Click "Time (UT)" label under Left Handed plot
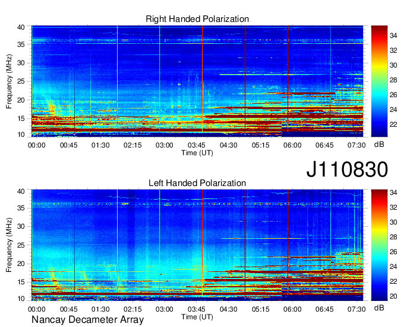 pos(197,317)
